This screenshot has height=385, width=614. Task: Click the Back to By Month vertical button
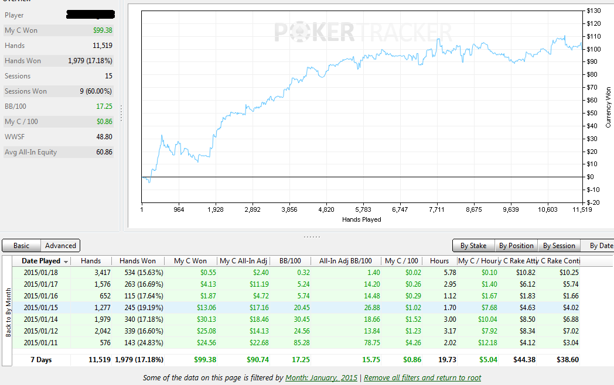(8, 312)
